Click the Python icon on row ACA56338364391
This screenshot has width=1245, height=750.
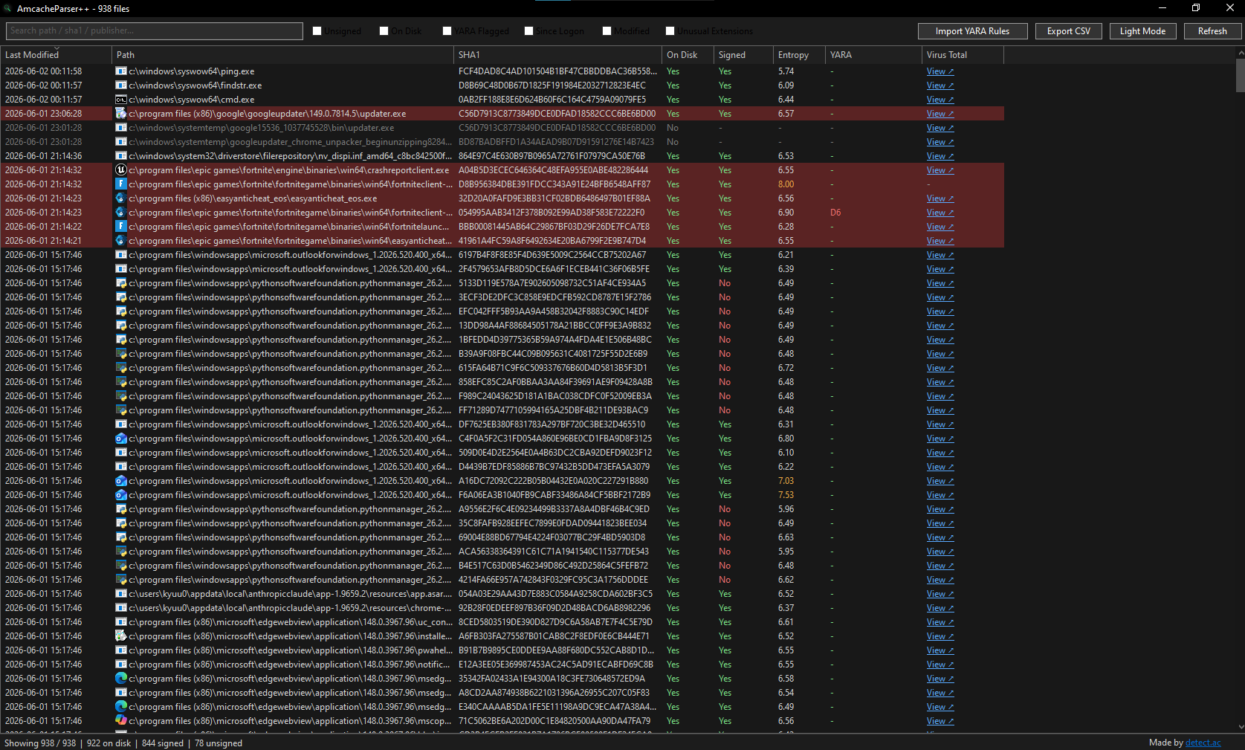pos(120,552)
